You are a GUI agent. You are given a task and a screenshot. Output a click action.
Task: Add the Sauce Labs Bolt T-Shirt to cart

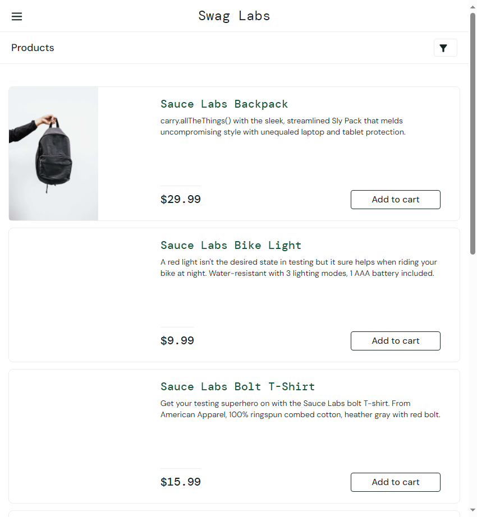(395, 482)
